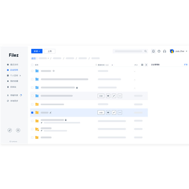The height and width of the screenshot is (189, 189).
Task: Toggle the eye preview button in hovered row
Action: click(x=108, y=96)
